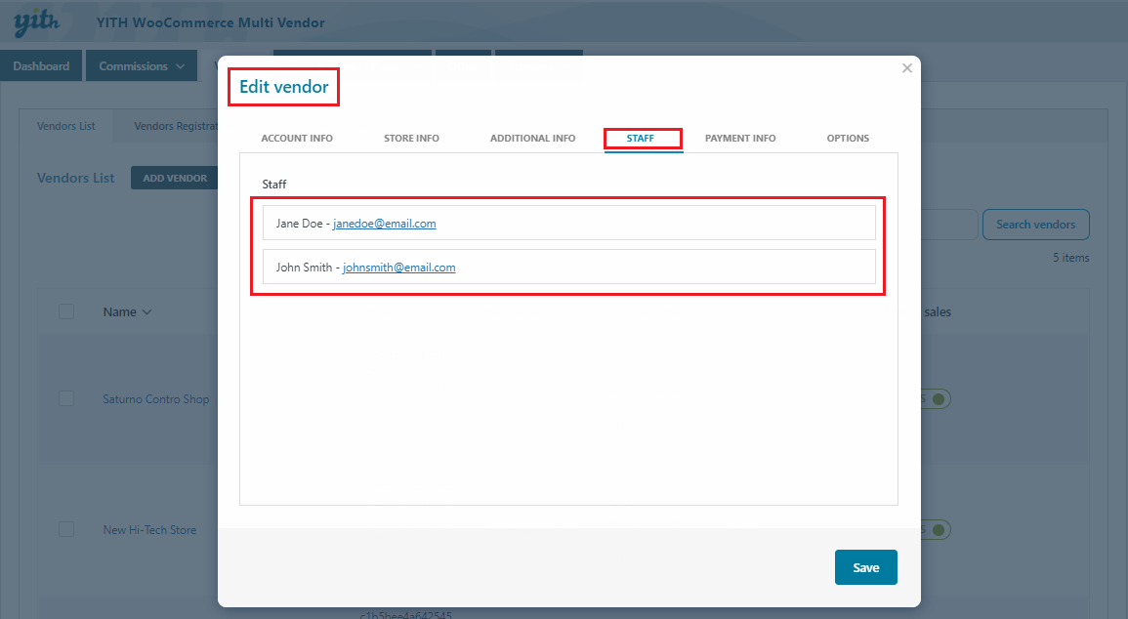Close the Edit vendor modal
The height and width of the screenshot is (619, 1128).
click(907, 68)
